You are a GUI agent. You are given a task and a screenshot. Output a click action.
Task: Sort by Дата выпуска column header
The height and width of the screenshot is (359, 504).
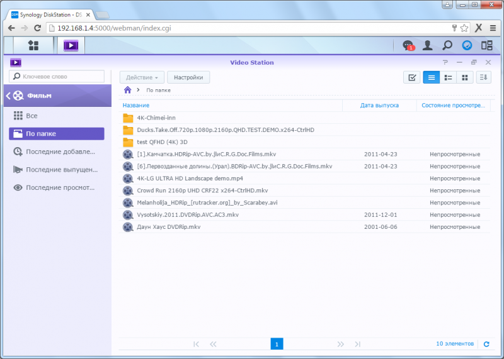[379, 105]
